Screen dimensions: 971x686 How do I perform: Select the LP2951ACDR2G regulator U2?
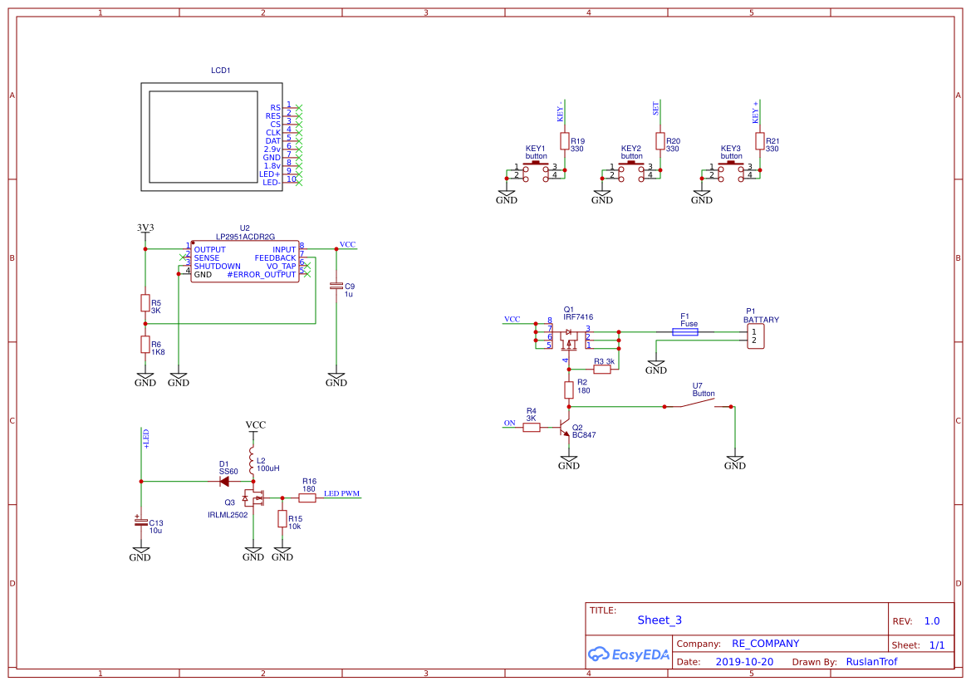245,262
